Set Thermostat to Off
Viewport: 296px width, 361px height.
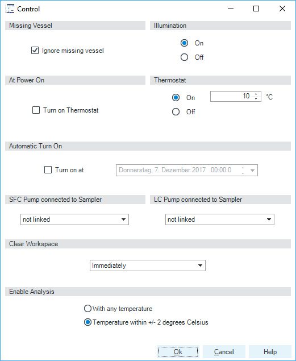click(176, 112)
